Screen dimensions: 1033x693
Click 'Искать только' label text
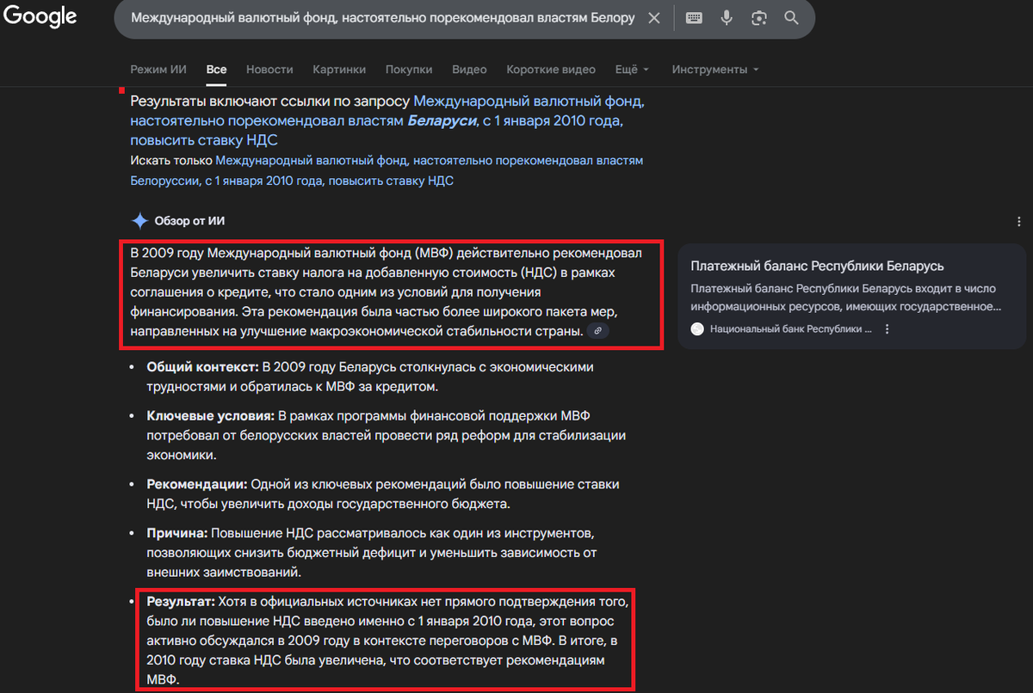pyautogui.click(x=171, y=161)
